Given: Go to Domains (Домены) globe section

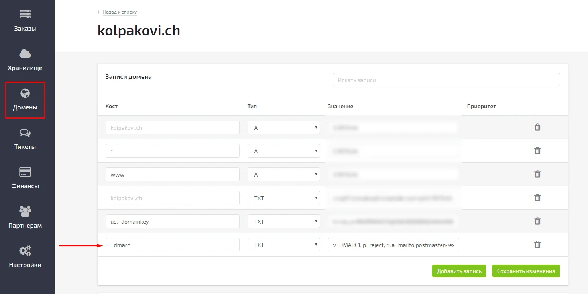Looking at the screenshot, I should (25, 99).
